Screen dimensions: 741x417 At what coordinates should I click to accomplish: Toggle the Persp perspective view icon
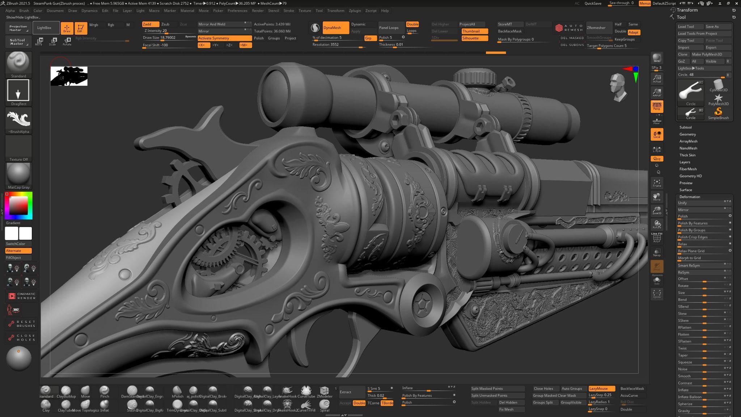pyautogui.click(x=657, y=106)
